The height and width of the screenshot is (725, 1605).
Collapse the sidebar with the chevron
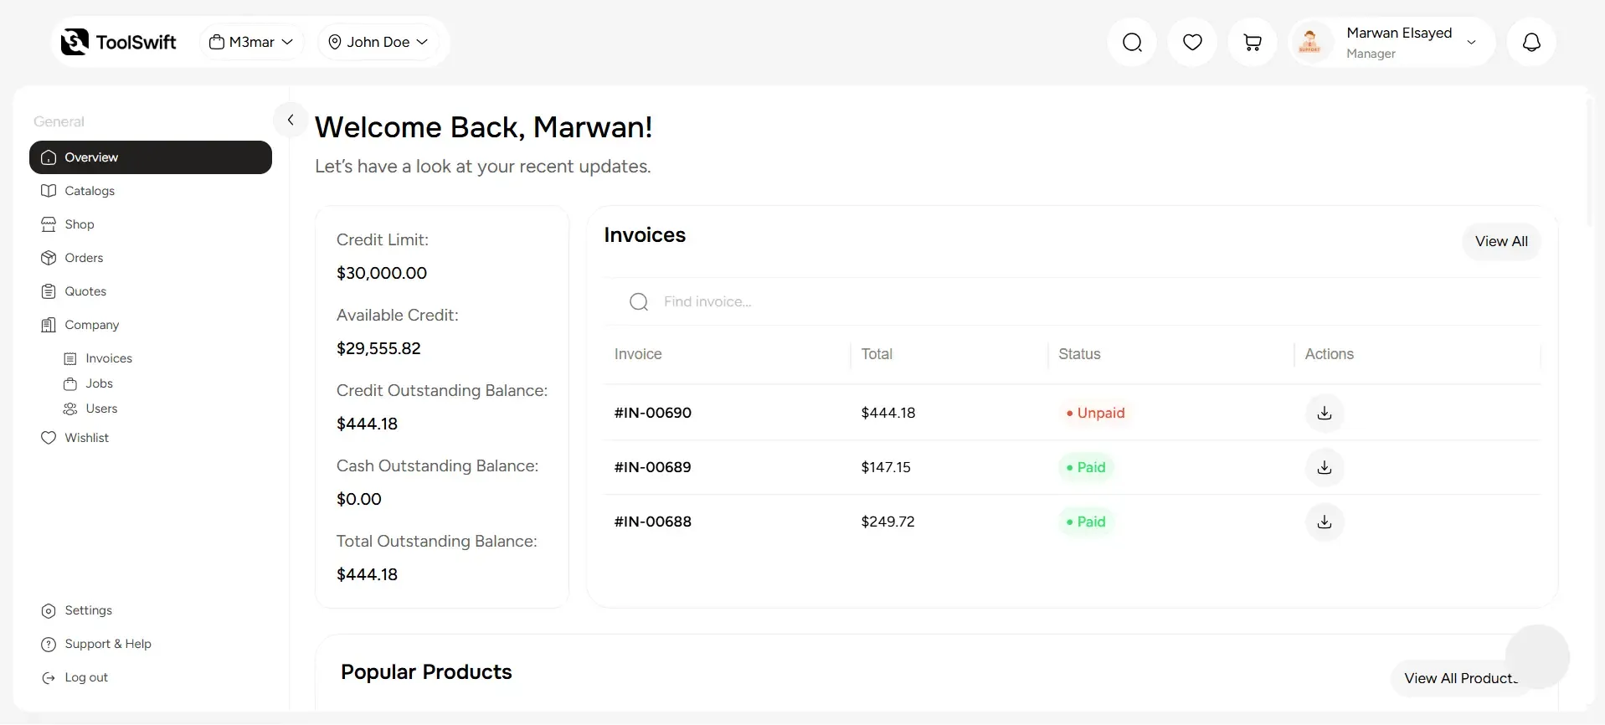coord(290,119)
